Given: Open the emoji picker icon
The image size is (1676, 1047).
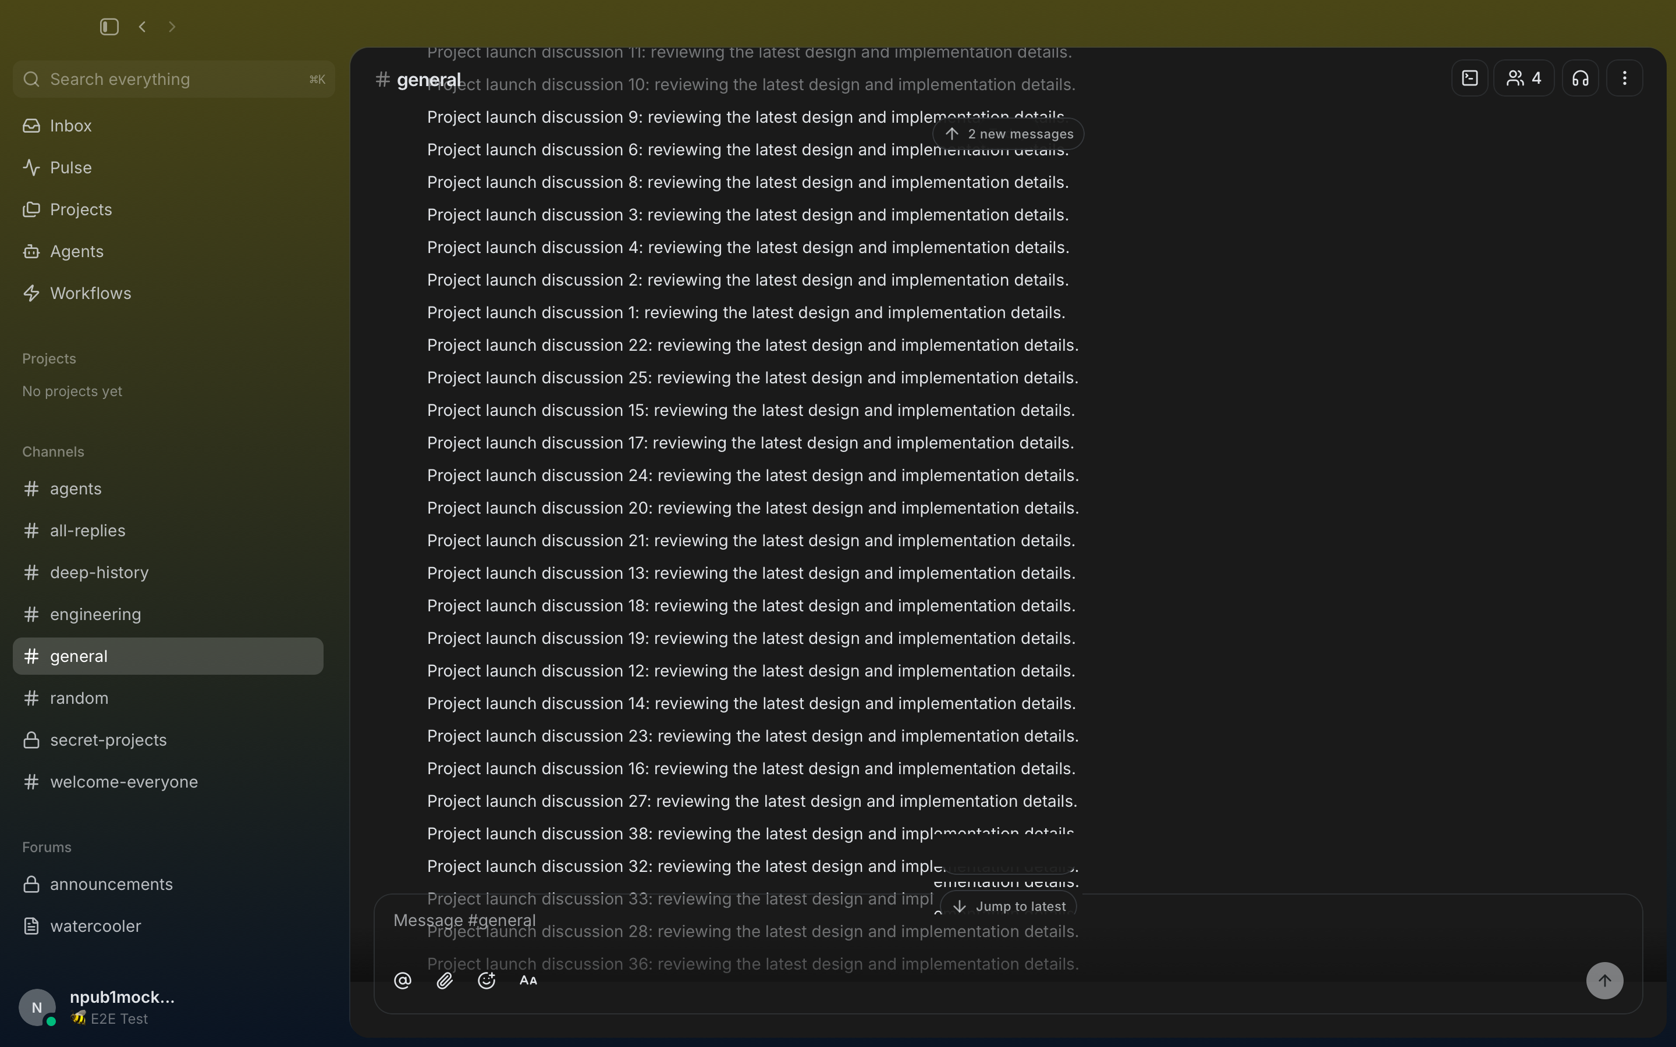Looking at the screenshot, I should (486, 981).
